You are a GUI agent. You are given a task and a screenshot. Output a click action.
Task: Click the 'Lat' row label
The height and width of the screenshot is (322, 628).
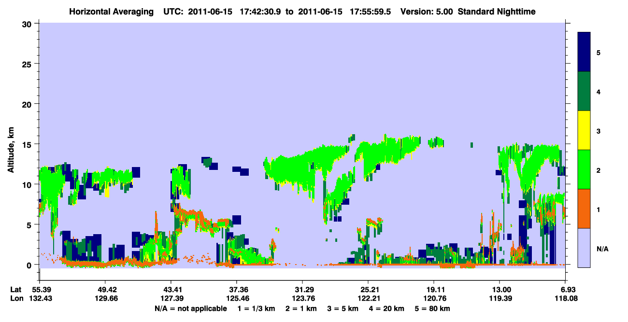click(x=16, y=290)
